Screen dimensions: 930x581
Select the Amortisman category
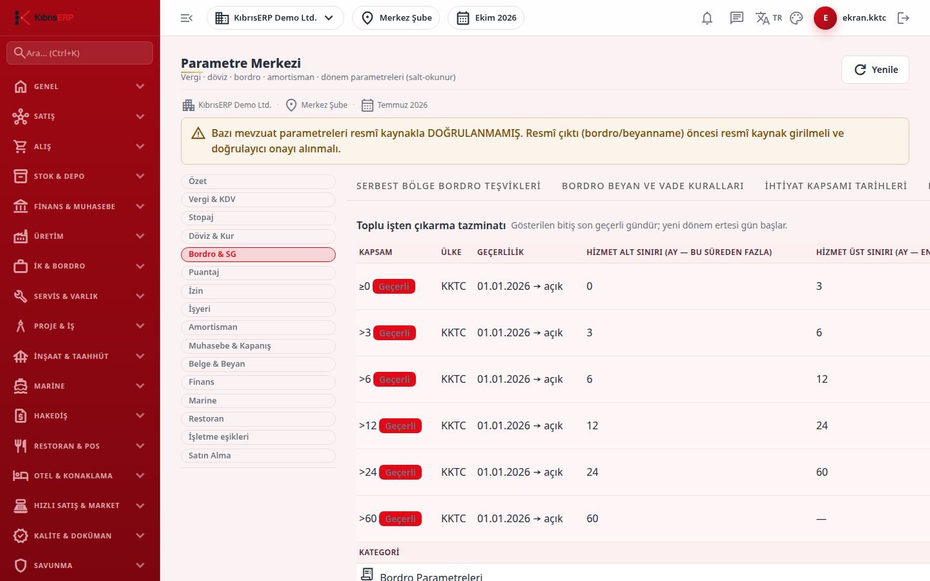[x=258, y=327]
